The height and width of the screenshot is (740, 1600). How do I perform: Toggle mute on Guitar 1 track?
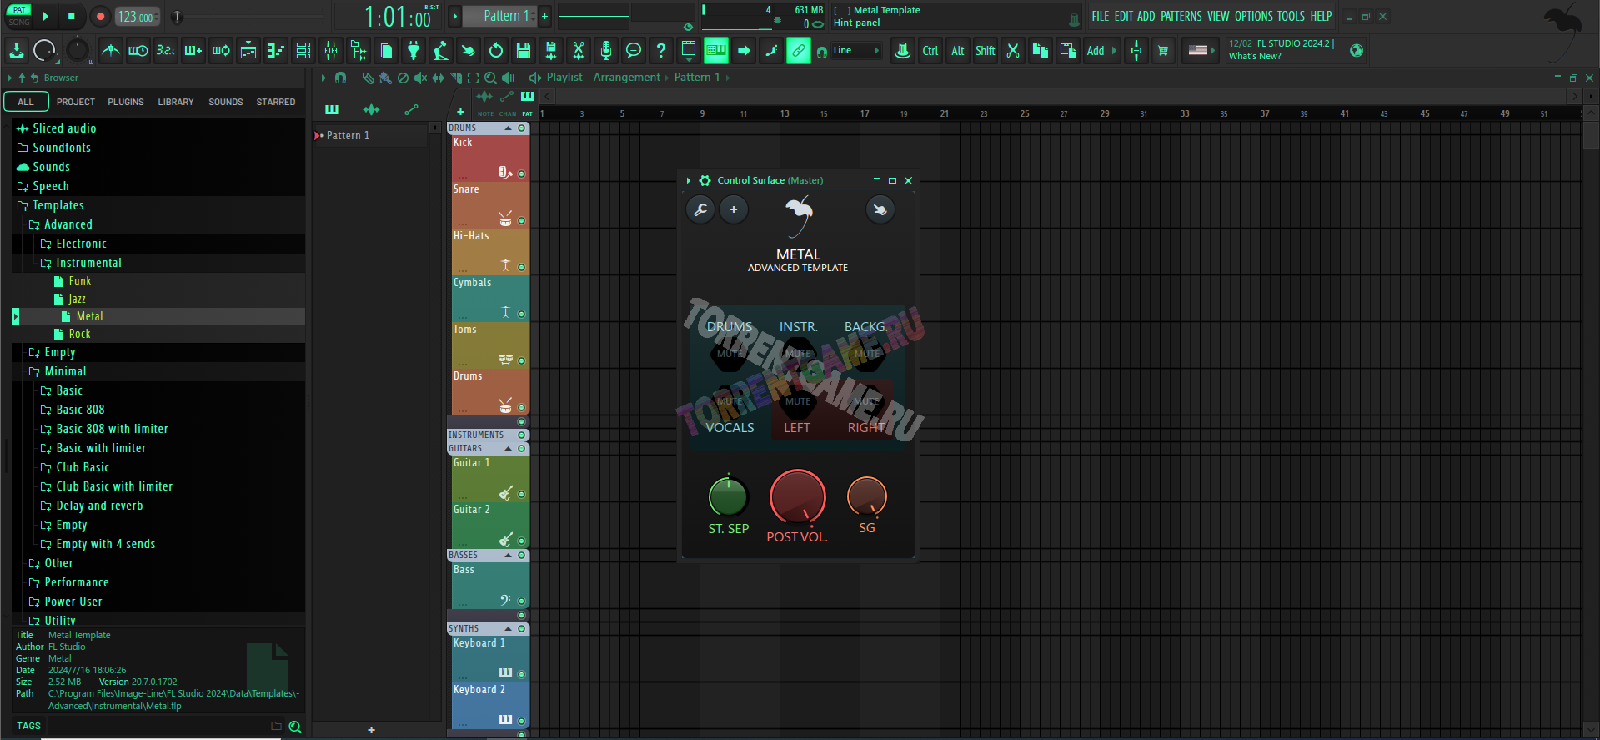pyautogui.click(x=522, y=495)
